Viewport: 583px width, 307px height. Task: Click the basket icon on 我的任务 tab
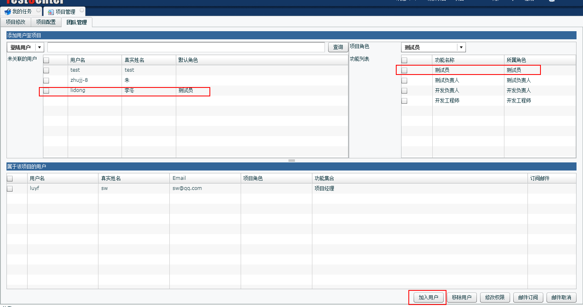8,12
